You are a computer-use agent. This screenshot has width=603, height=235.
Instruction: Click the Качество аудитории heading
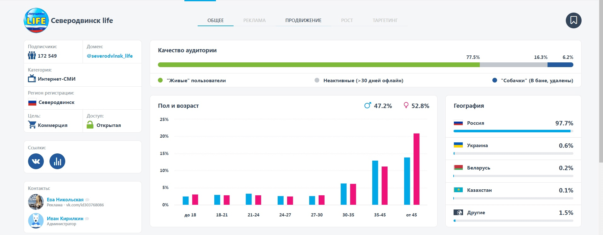pyautogui.click(x=187, y=50)
